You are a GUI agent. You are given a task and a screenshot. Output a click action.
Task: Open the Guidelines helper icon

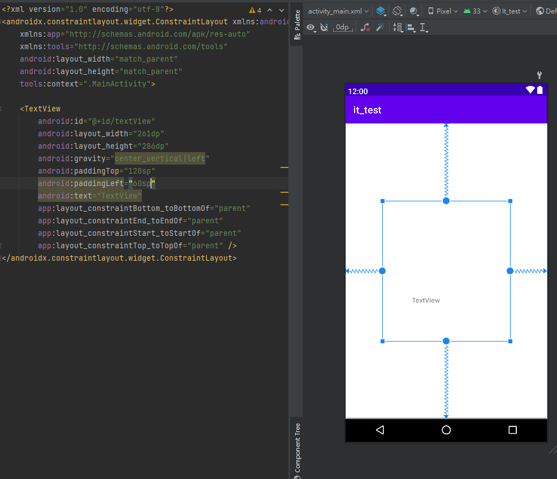pyautogui.click(x=424, y=27)
